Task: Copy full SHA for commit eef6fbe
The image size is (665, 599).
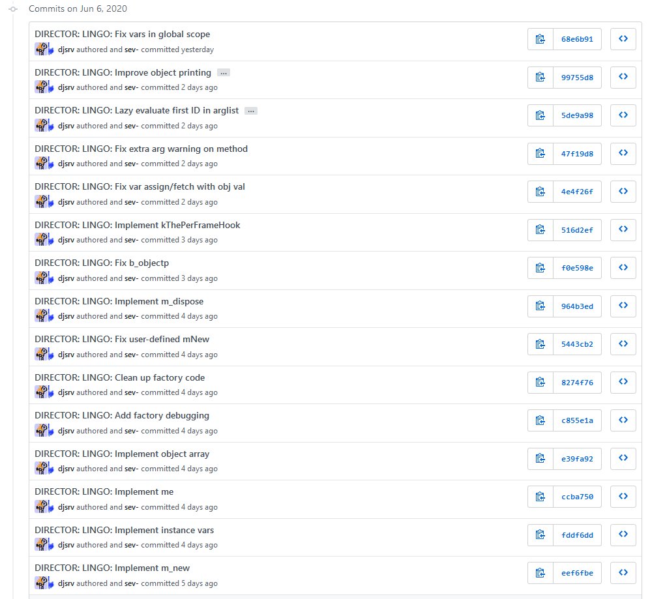Action: 540,573
